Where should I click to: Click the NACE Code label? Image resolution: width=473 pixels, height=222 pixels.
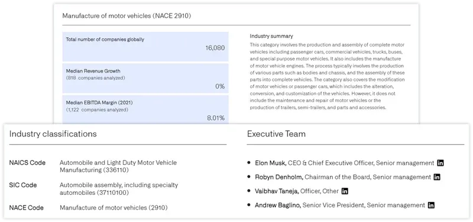(26, 208)
